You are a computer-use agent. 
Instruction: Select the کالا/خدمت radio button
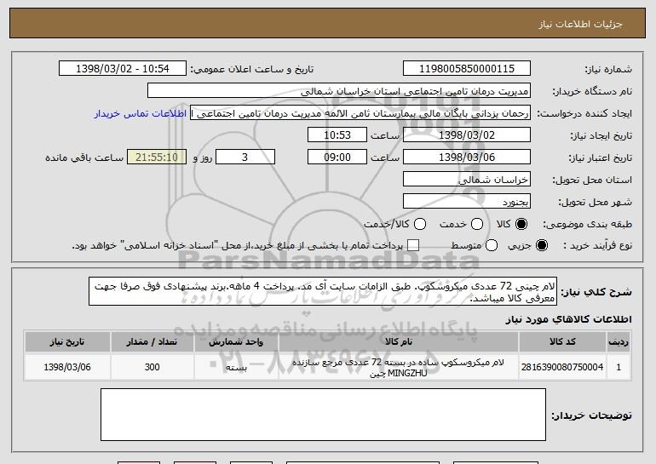click(x=420, y=225)
